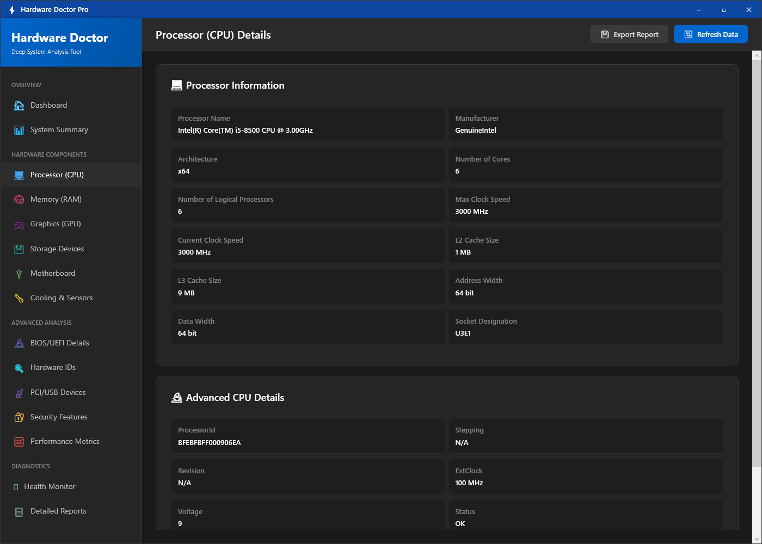This screenshot has height=544, width=762.
Task: Click the Advanced CPU Details section icon
Action: pyautogui.click(x=176, y=398)
